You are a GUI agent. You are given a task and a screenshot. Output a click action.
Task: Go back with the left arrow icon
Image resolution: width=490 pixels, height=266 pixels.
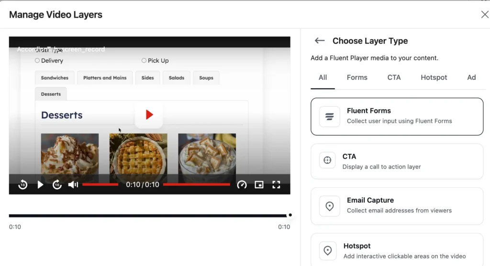point(319,41)
